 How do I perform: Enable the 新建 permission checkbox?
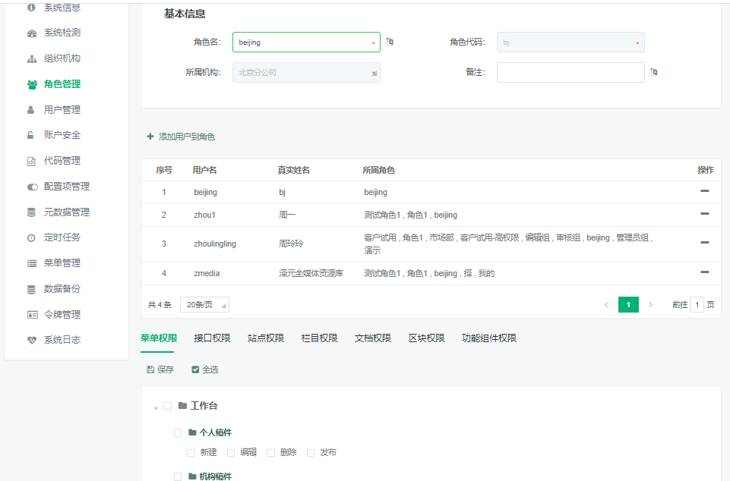pyautogui.click(x=191, y=453)
